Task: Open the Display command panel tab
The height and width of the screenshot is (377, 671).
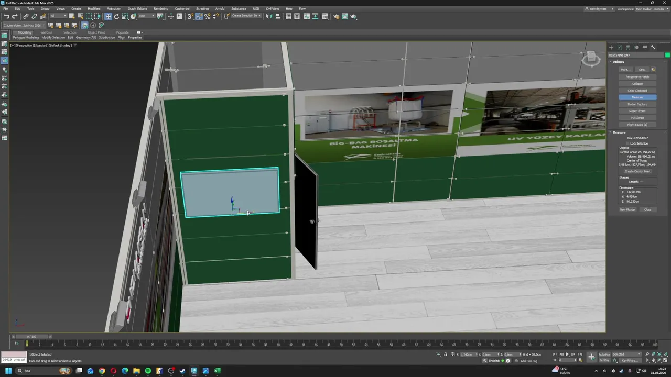Action: 645,47
